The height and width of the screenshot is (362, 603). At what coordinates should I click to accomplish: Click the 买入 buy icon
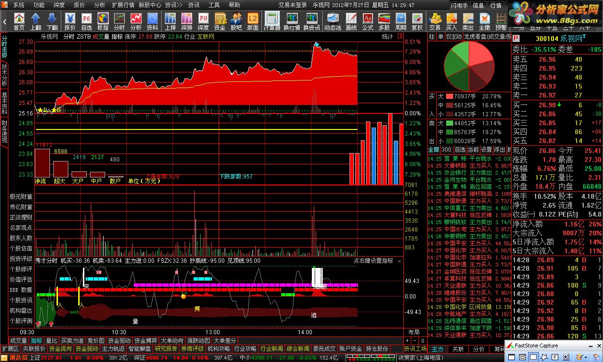click(x=451, y=22)
